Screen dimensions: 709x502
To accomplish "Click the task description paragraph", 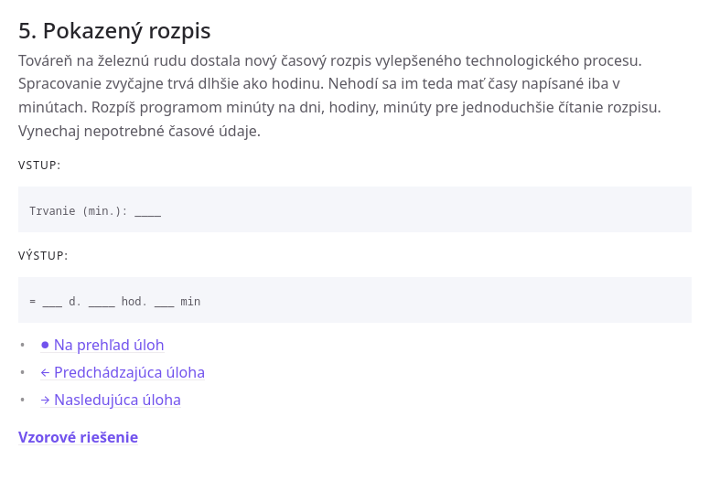I will point(339,96).
